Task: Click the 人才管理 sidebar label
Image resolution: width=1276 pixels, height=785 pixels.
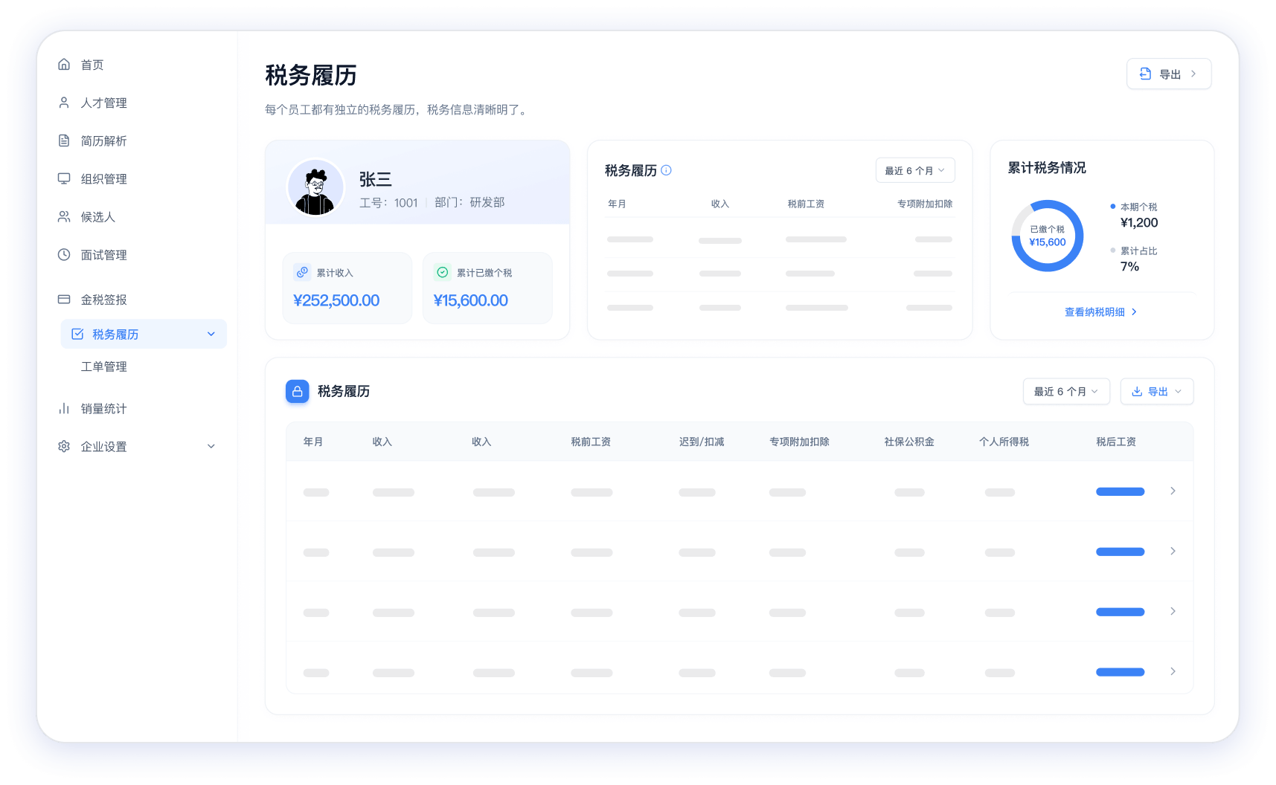Action: (103, 103)
